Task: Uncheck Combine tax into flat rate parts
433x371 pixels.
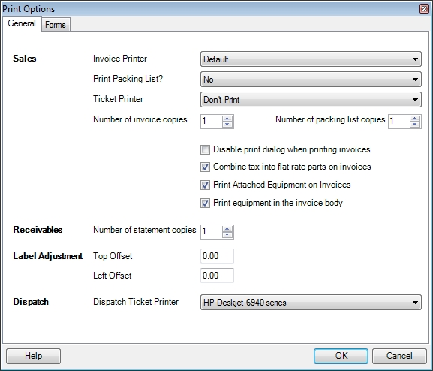Action: pos(205,167)
